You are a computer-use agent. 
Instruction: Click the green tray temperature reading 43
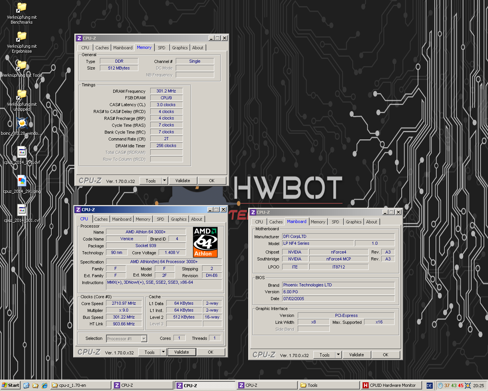[x=454, y=386]
